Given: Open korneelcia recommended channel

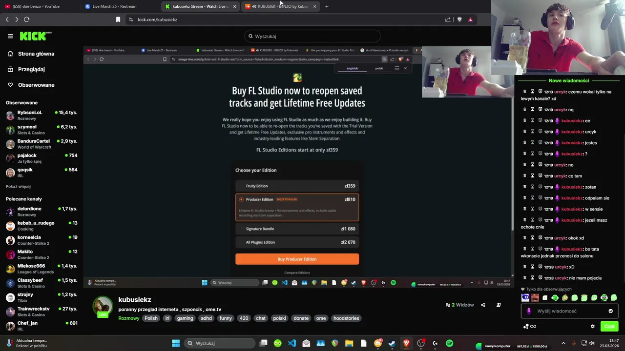Looking at the screenshot, I should (42, 240).
